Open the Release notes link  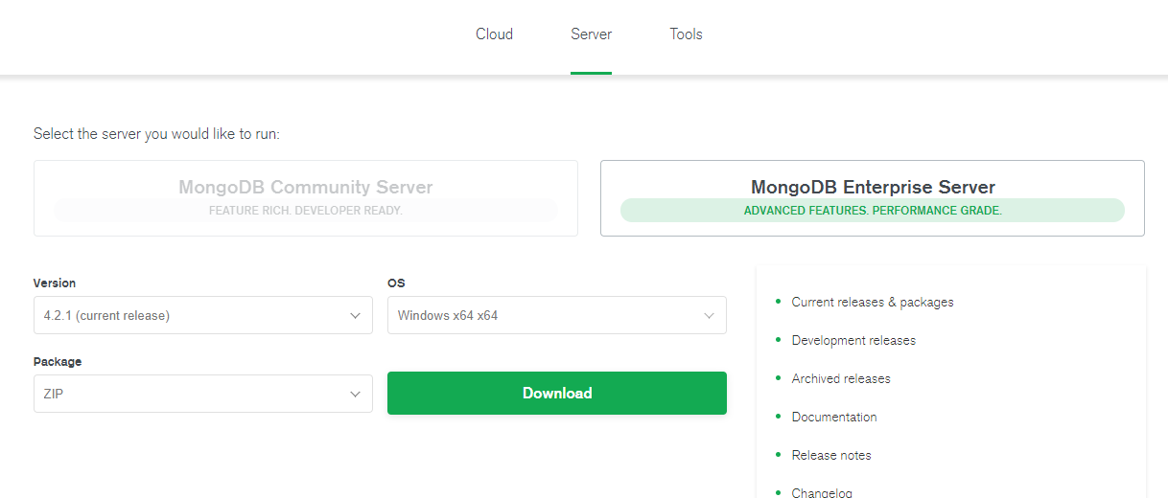tap(831, 455)
